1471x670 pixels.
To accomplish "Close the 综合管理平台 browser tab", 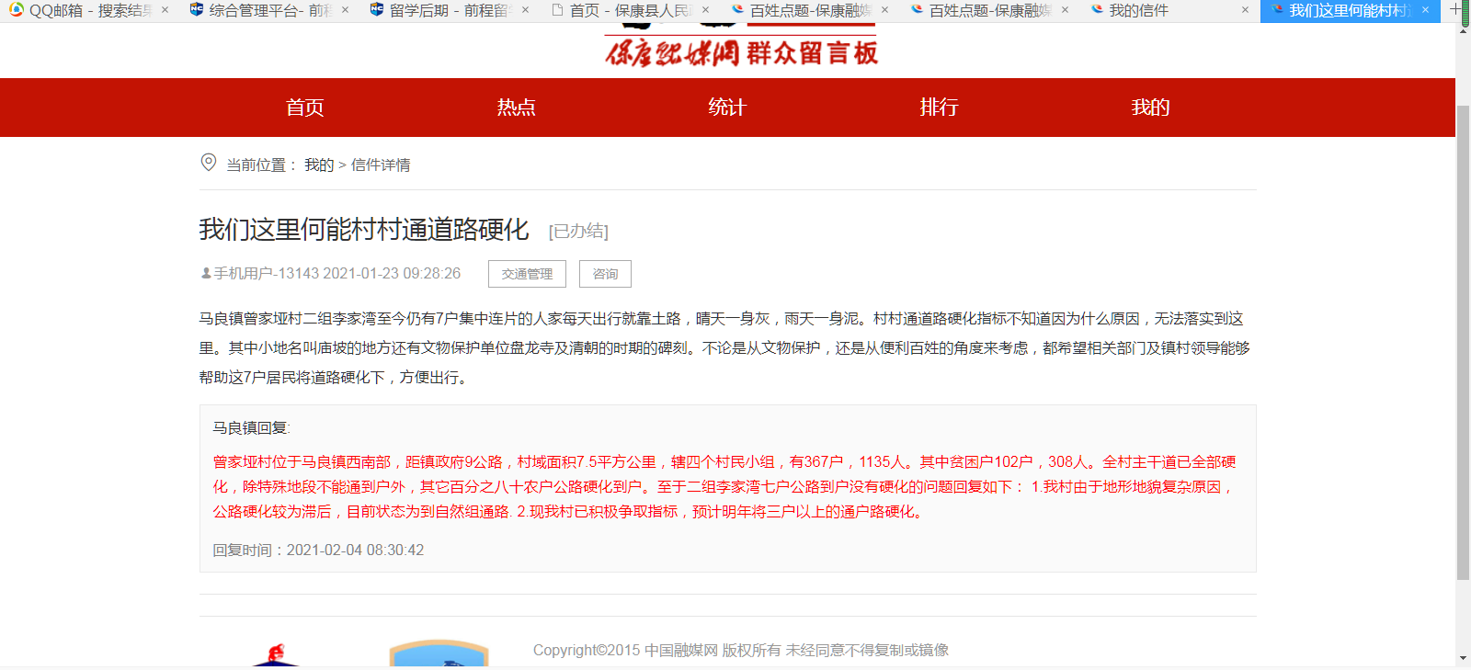I will point(345,10).
